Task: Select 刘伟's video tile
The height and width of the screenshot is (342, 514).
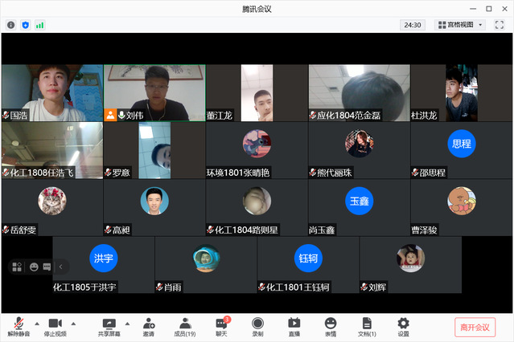Action: click(154, 92)
